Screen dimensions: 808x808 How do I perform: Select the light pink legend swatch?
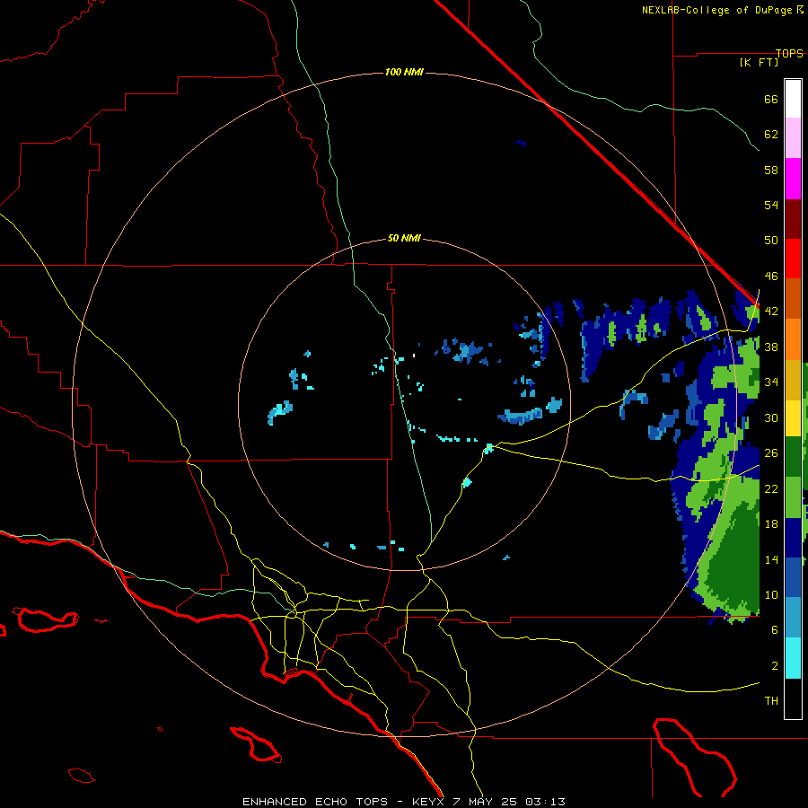tap(793, 137)
